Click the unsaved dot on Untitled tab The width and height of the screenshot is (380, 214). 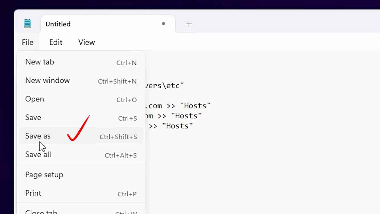click(163, 24)
